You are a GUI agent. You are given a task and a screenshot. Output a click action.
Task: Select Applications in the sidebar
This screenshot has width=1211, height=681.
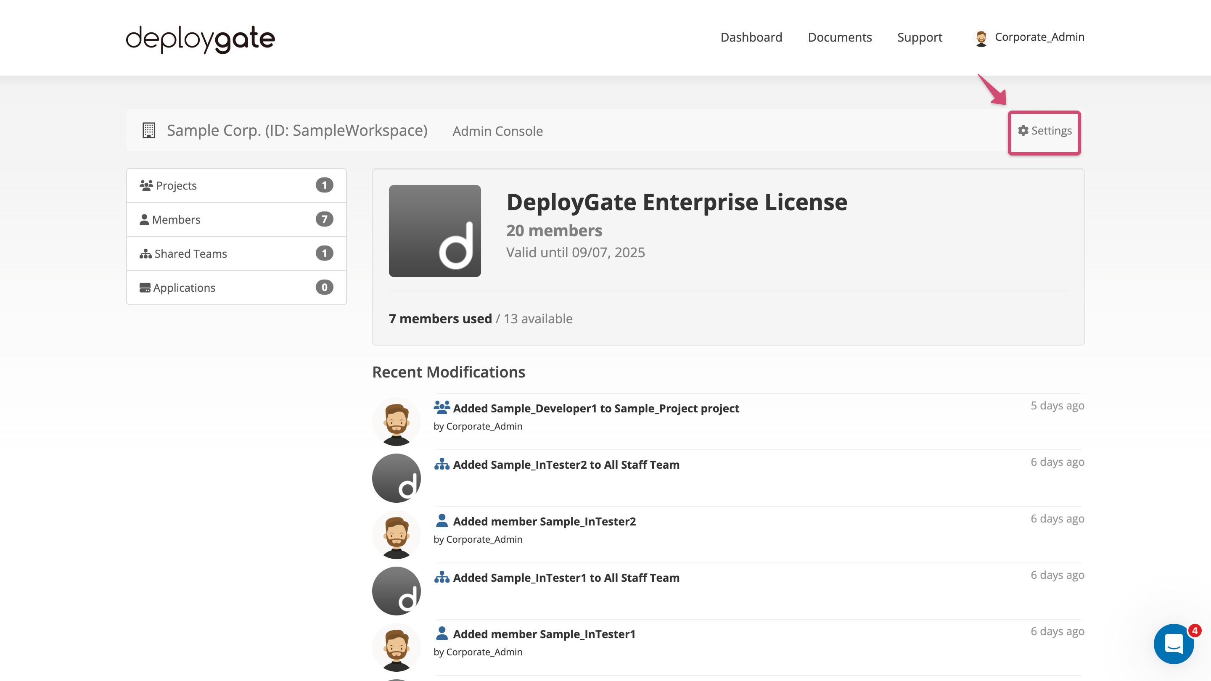click(x=236, y=288)
